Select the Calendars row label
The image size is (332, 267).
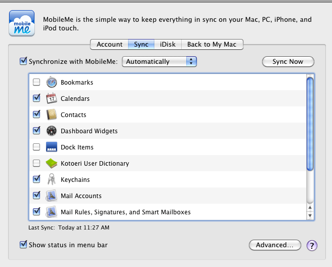pos(75,98)
